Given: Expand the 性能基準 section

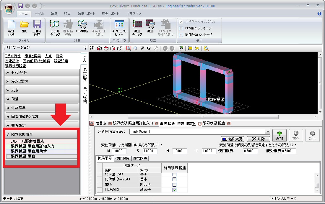Looking at the screenshot, I should 42,108.
